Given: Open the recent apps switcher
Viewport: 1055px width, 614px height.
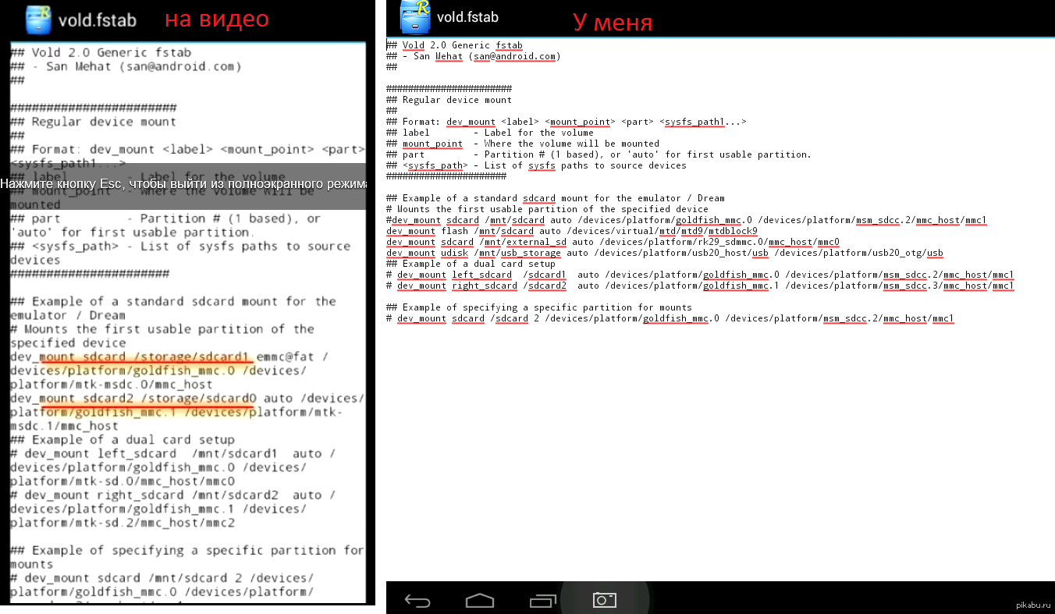Looking at the screenshot, I should (542, 600).
